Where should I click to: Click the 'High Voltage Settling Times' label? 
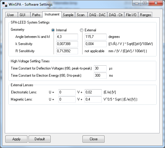pyautogui.click(x=30, y=61)
